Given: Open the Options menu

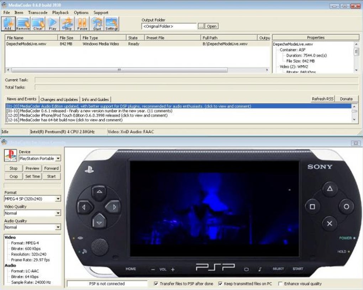Looking at the screenshot, I should click(x=81, y=12).
